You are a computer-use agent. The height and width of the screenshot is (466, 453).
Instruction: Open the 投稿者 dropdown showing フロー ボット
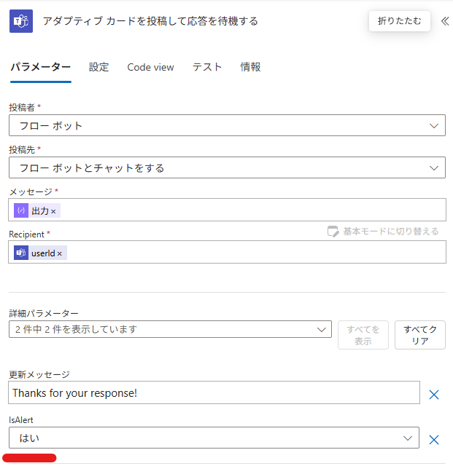tap(228, 125)
